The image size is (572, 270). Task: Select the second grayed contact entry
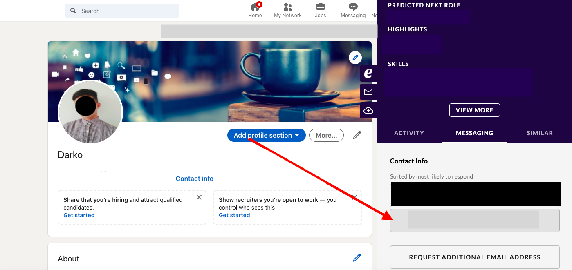click(475, 220)
